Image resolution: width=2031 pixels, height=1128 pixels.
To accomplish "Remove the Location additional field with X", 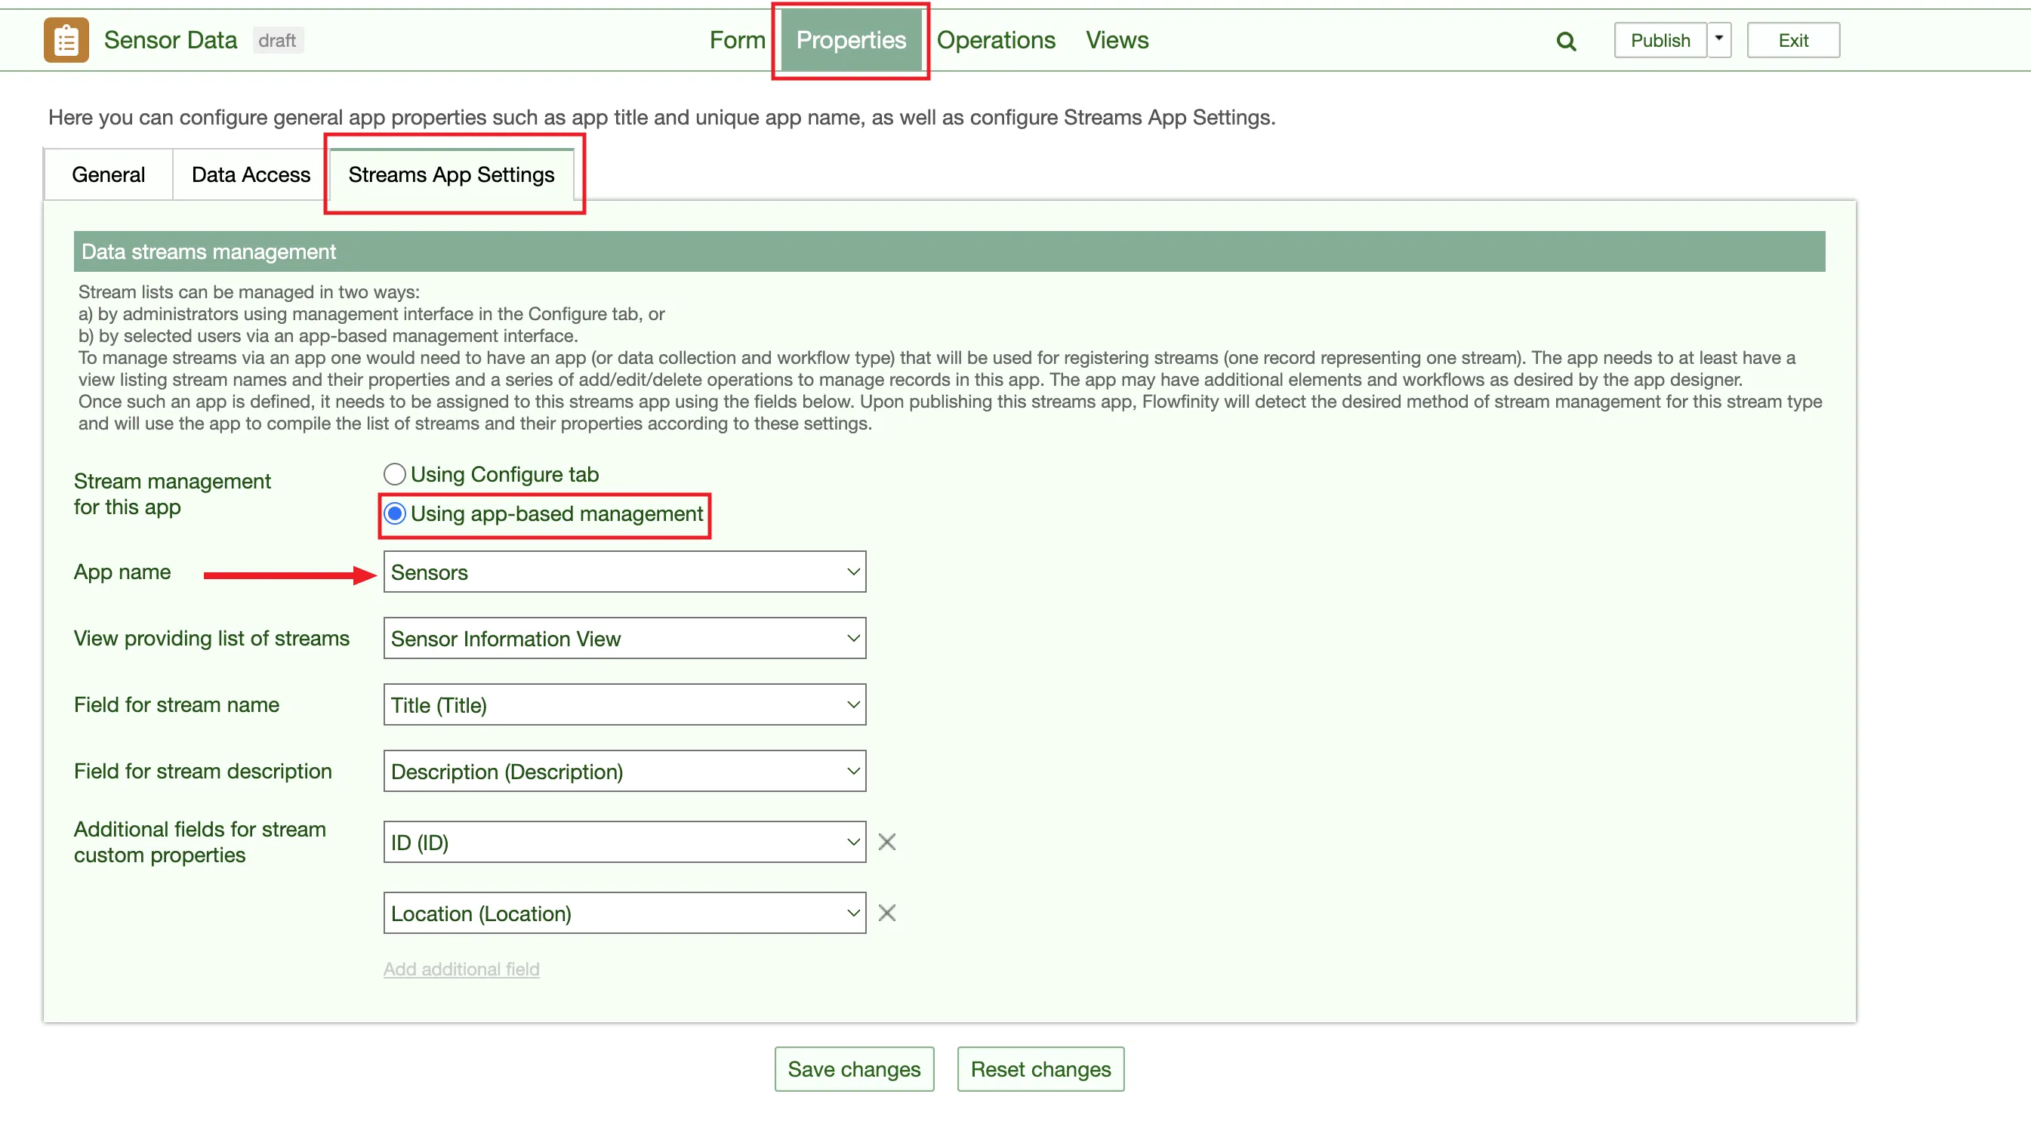I will coord(886,913).
